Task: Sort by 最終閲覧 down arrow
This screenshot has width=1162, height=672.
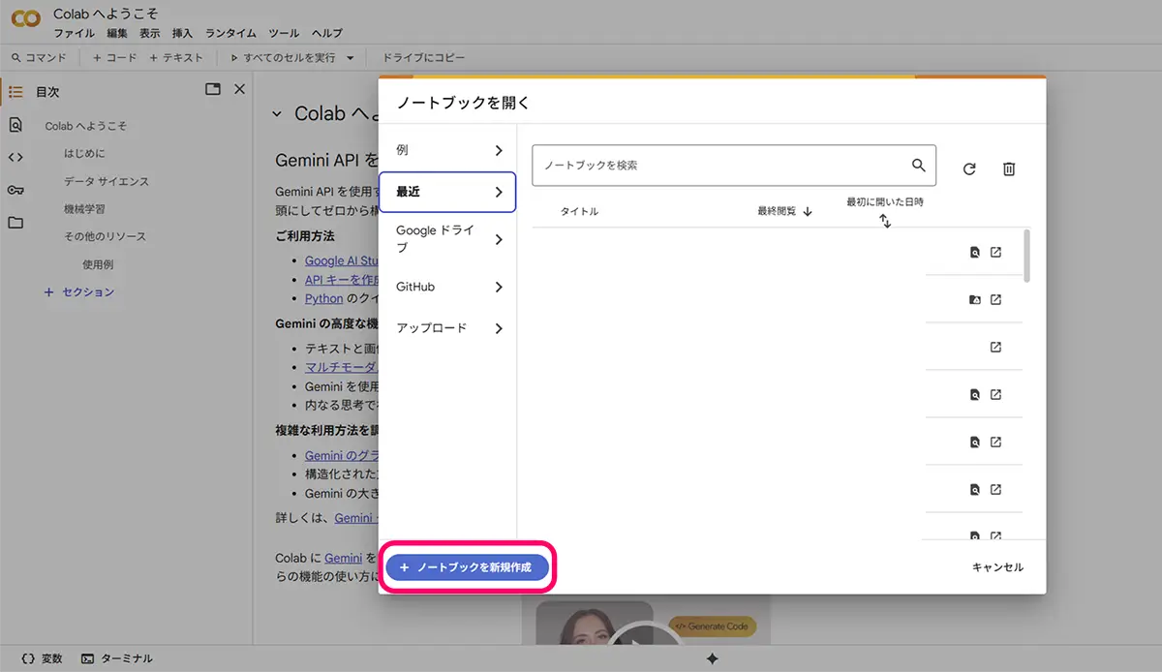Action: click(x=808, y=212)
